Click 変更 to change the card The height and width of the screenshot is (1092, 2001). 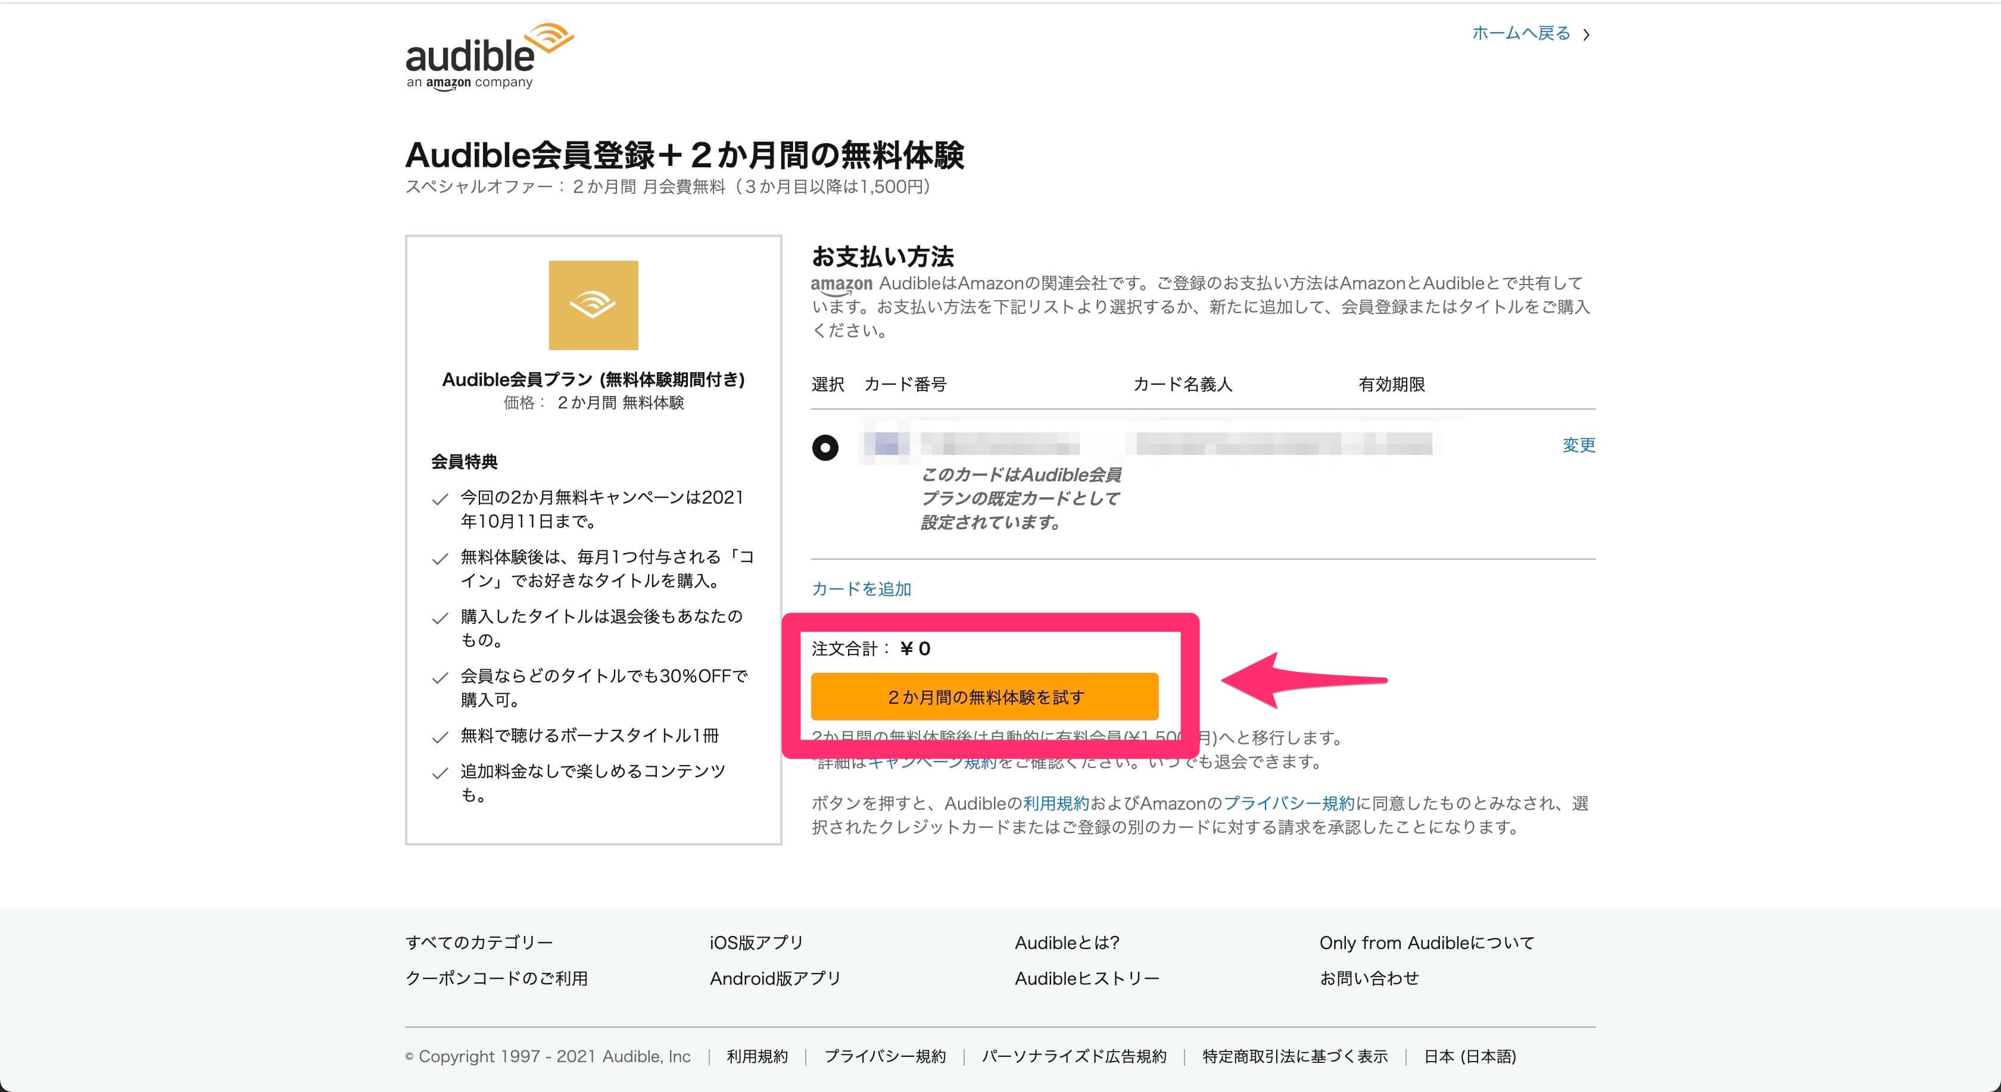pyautogui.click(x=1578, y=445)
